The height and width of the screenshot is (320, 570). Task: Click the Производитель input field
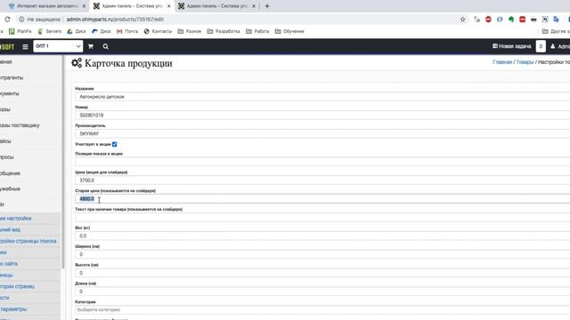322,134
